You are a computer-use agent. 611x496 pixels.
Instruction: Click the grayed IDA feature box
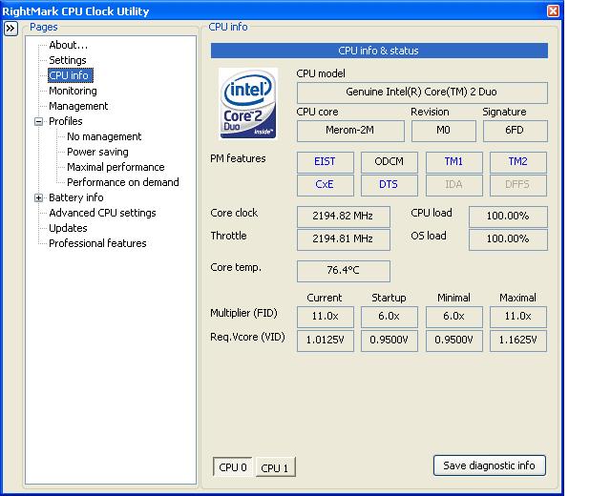[454, 185]
